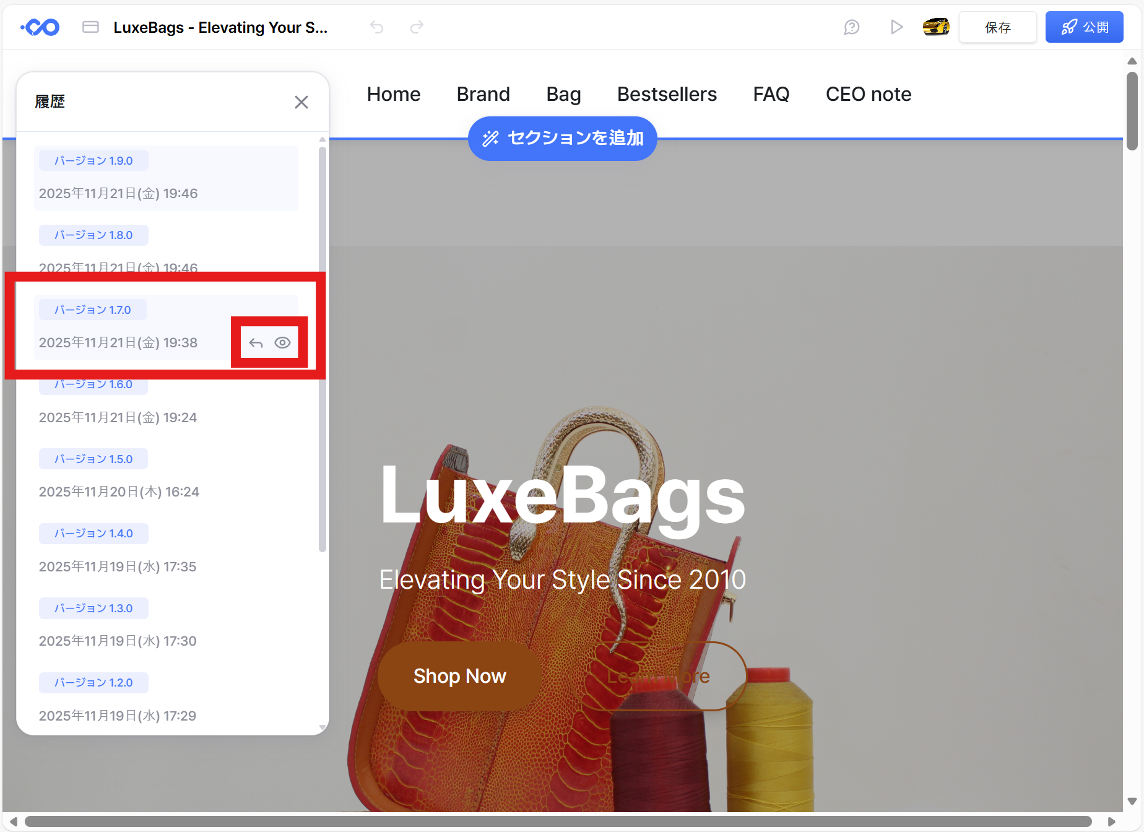This screenshot has height=832, width=1144.
Task: Click the project title LuxeBags - Elevating Your S...
Action: [220, 27]
